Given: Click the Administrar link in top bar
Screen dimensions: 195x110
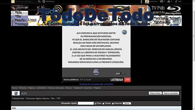Looking at the screenshot, I should pyautogui.click(x=50, y=2).
